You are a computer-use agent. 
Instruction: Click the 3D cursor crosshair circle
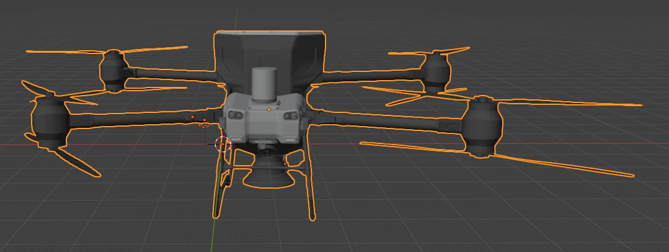223,145
